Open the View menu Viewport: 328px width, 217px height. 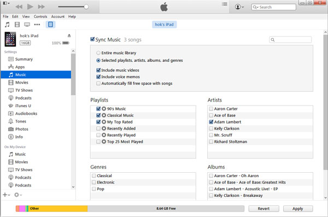(x=26, y=16)
